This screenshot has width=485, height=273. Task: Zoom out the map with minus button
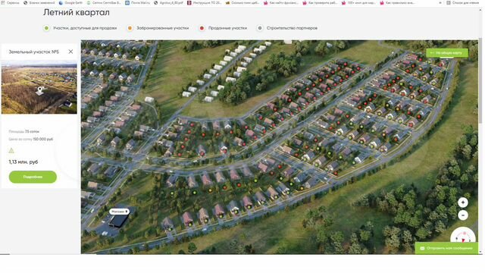pyautogui.click(x=463, y=215)
